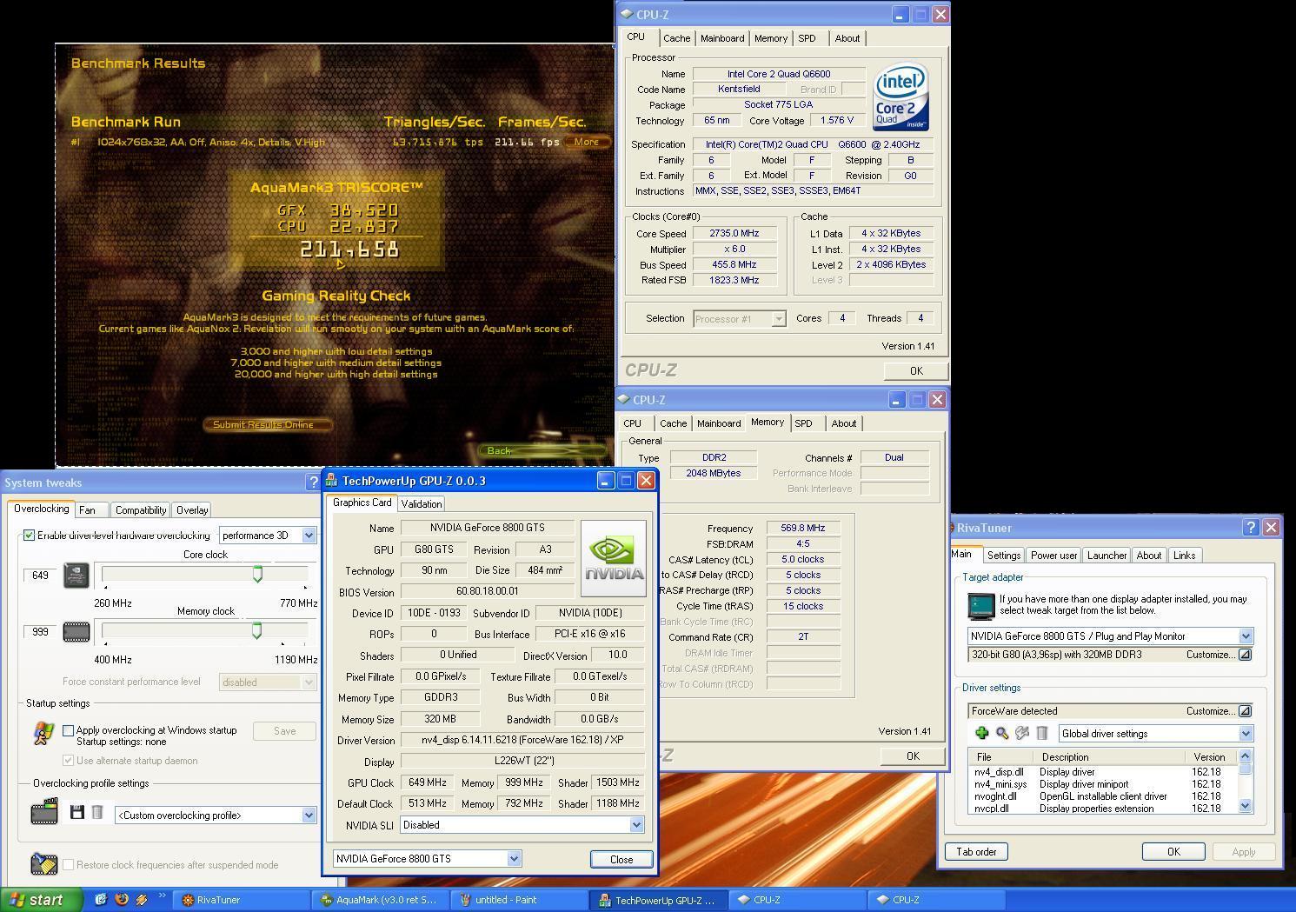The height and width of the screenshot is (912, 1296).
Task: Click the More button beside 211.66 fps
Action: coord(587,142)
